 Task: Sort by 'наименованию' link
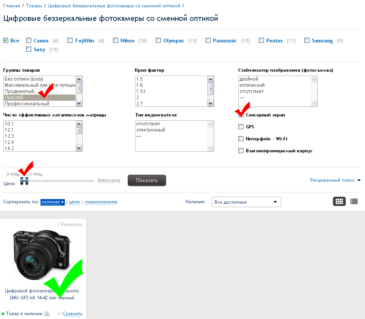tap(101, 202)
